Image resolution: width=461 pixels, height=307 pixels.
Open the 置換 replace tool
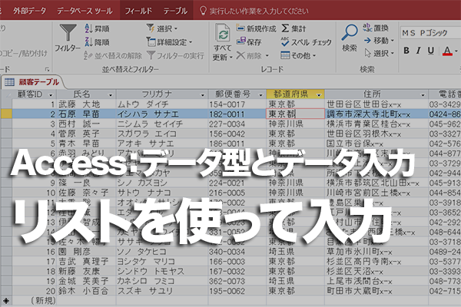pyautogui.click(x=376, y=28)
